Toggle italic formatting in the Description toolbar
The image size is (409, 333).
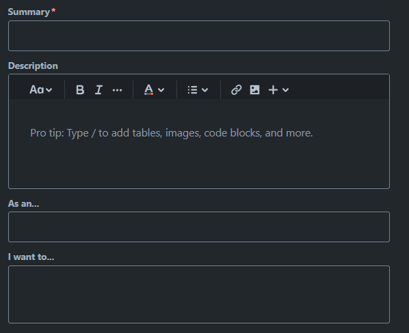[98, 90]
